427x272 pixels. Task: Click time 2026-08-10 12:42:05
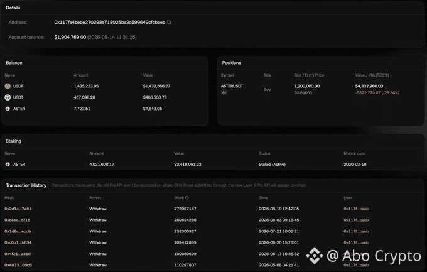[x=279, y=209]
